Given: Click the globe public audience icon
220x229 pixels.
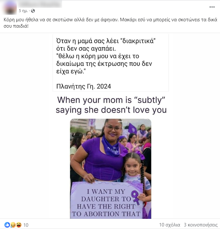Looking at the screenshot, I should 33,11.
